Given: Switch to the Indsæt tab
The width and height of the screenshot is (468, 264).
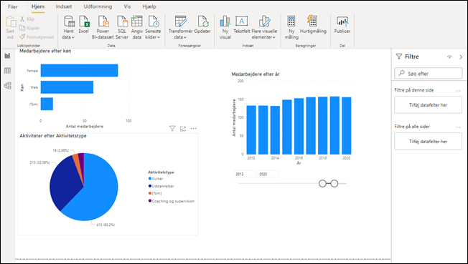Looking at the screenshot, I should (64, 6).
